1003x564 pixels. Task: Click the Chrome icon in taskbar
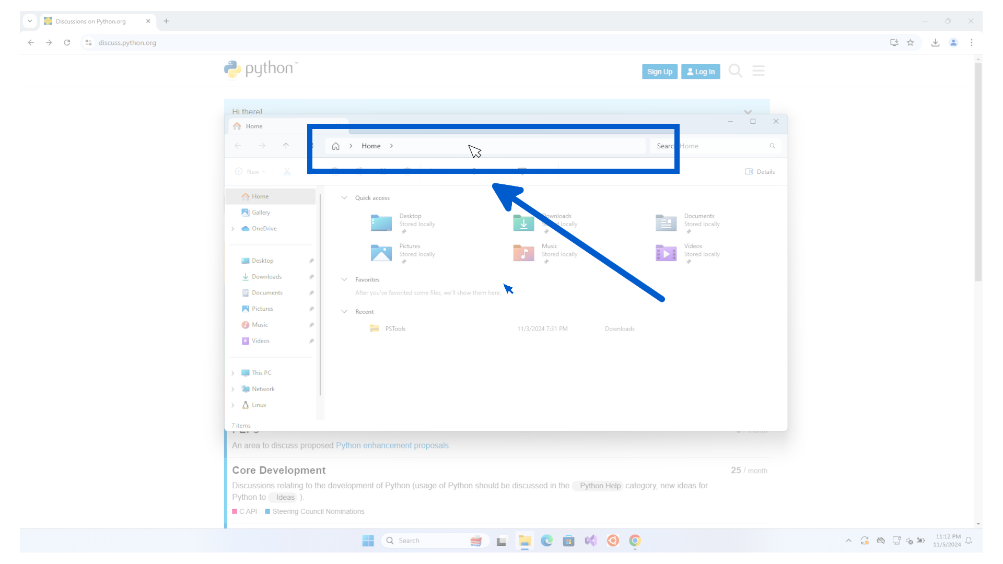[x=635, y=541]
